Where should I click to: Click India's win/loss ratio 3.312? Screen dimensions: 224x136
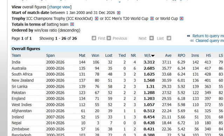149,62
